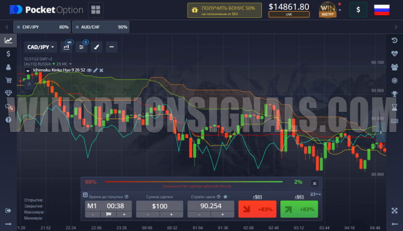Toggle the strike price switch dot
Screen dimensions: 403x231
pos(225,197)
